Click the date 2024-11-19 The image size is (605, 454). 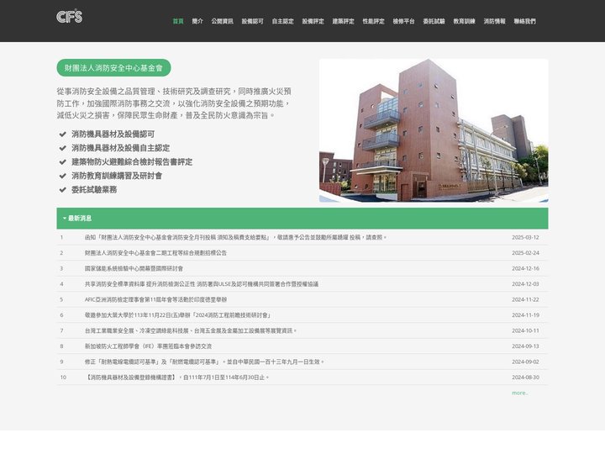point(525,315)
